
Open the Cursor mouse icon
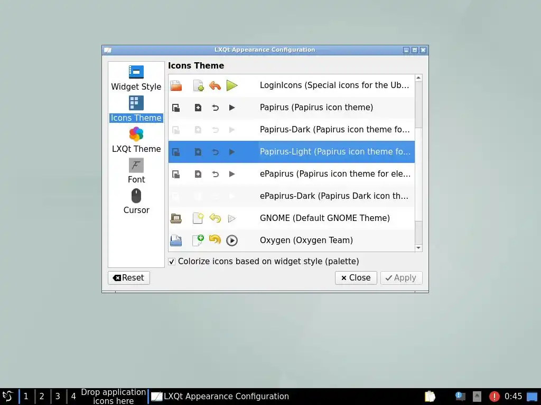tap(136, 196)
